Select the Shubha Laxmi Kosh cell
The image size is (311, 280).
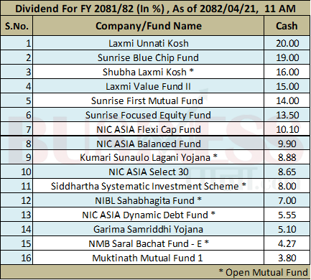(x=149, y=72)
